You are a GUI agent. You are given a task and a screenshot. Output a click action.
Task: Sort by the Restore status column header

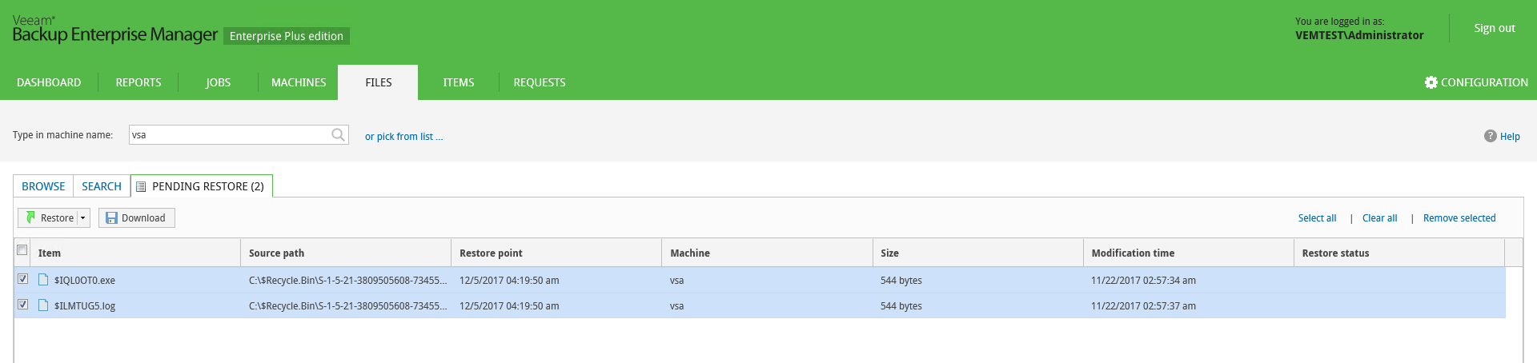pyautogui.click(x=1399, y=253)
